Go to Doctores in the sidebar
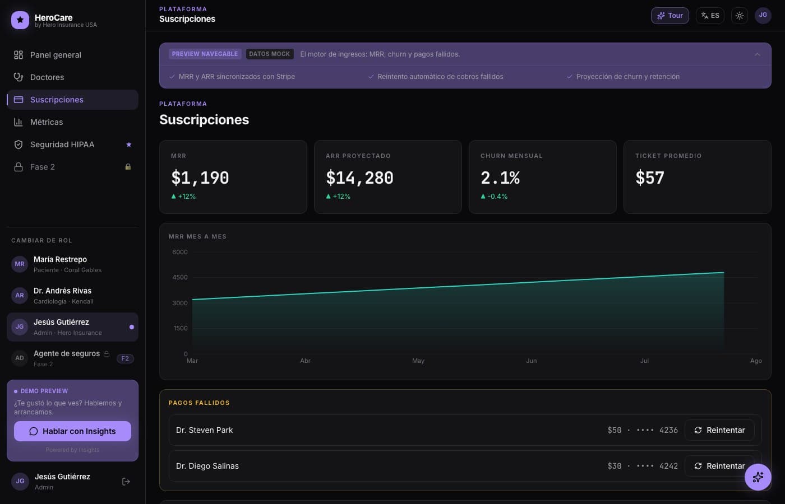The width and height of the screenshot is (785, 504). (72, 77)
